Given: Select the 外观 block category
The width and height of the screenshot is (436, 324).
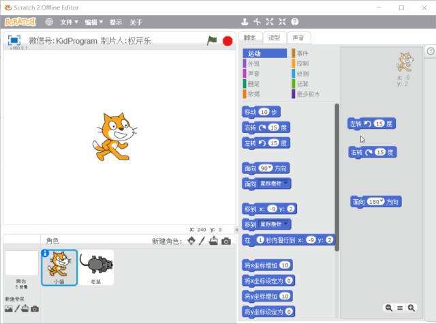Looking at the screenshot, I should 265,63.
